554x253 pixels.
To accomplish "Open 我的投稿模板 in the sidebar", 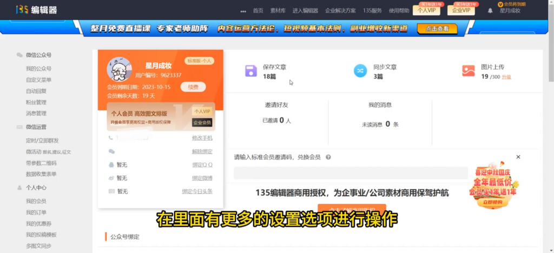I will point(41,235).
